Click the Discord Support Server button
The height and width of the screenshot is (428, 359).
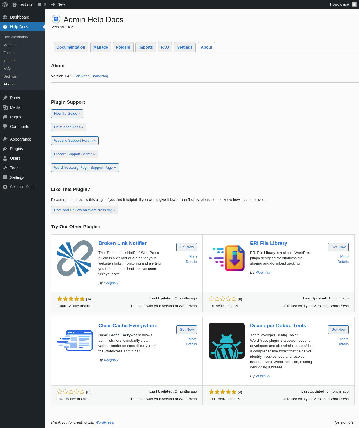click(x=75, y=154)
